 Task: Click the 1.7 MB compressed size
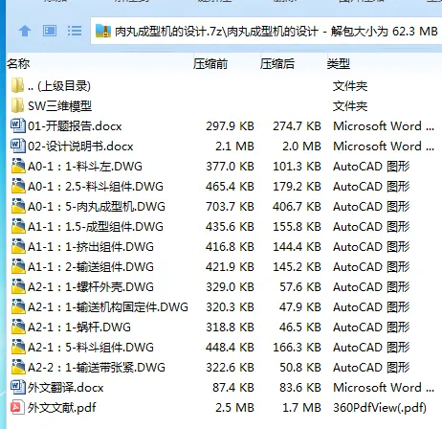click(301, 408)
